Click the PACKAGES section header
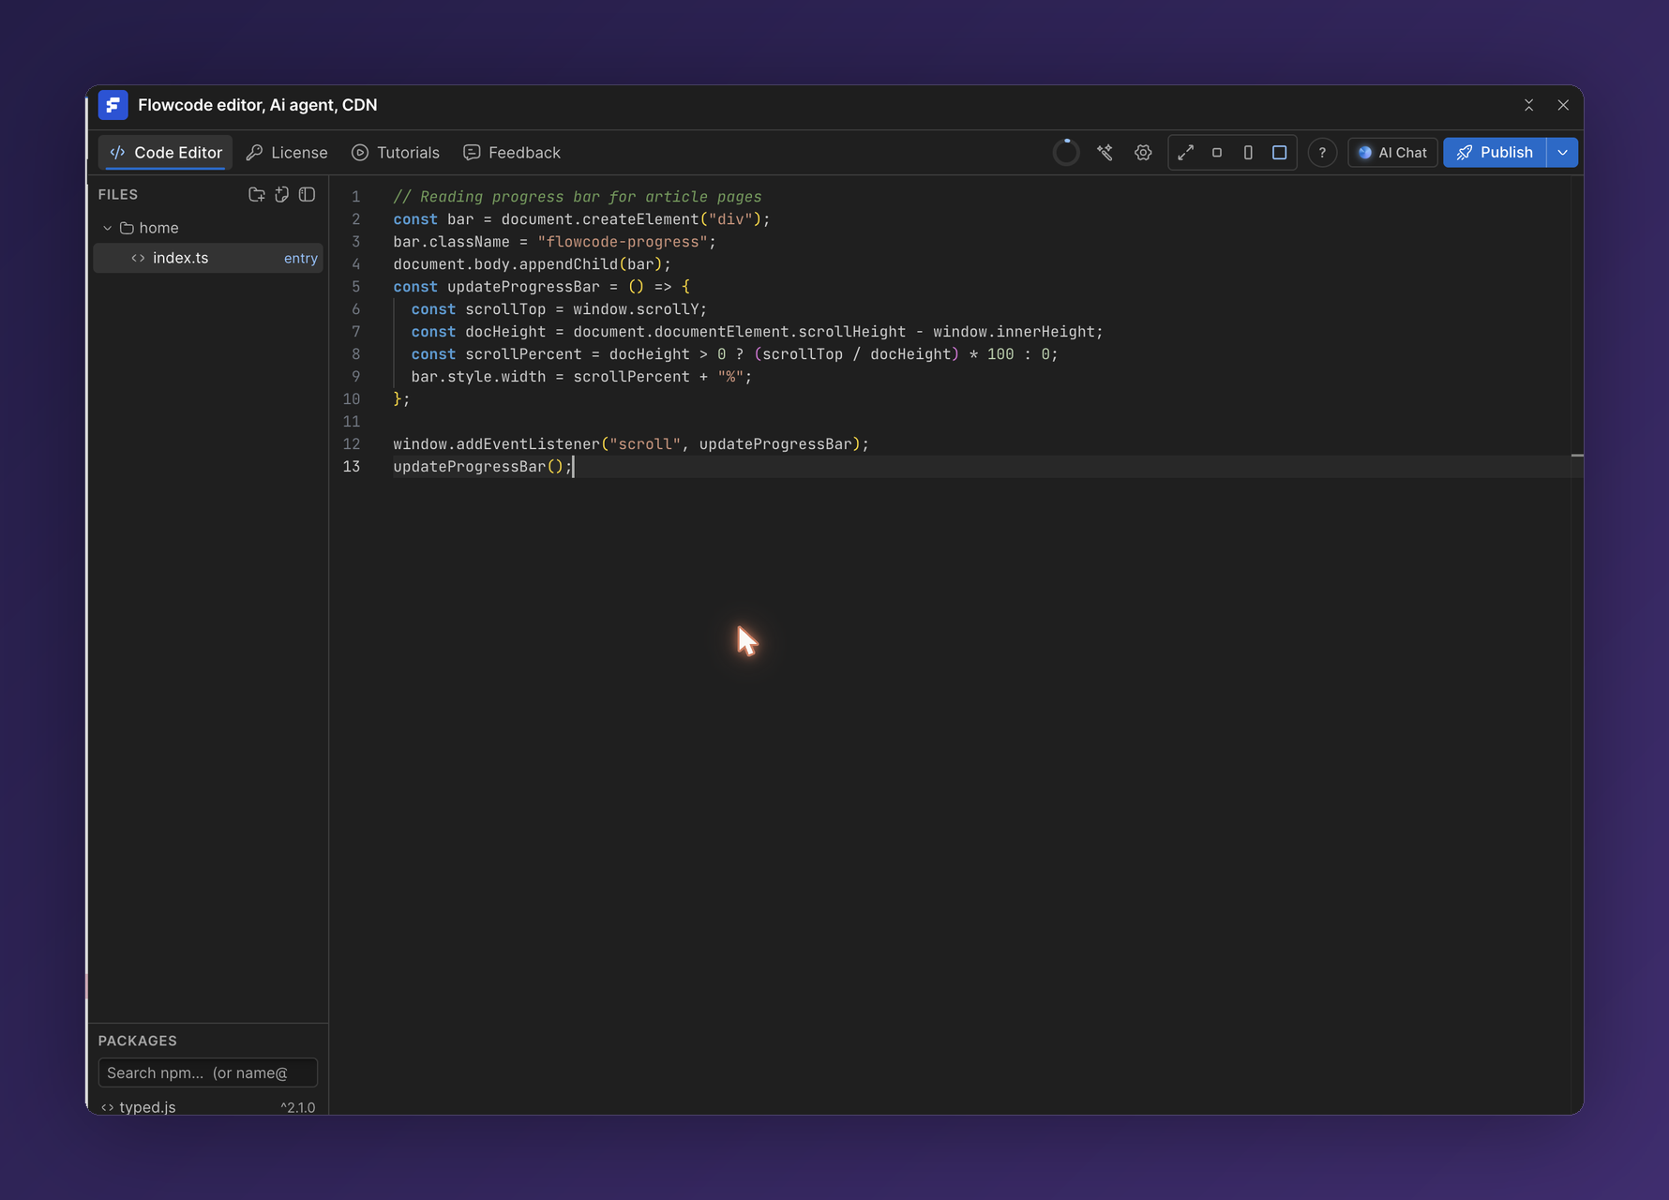1669x1200 pixels. pos(138,1041)
